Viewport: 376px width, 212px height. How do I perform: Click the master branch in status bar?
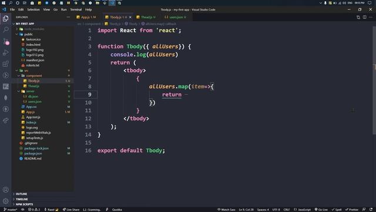click(x=11, y=210)
